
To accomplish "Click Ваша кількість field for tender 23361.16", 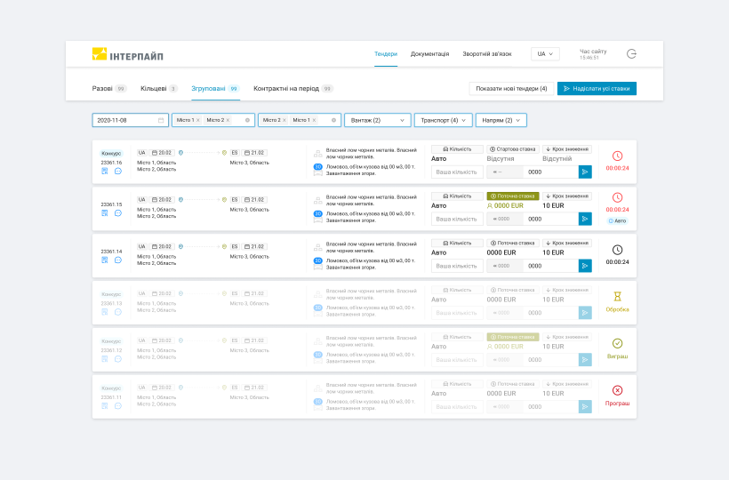I will pos(457,172).
